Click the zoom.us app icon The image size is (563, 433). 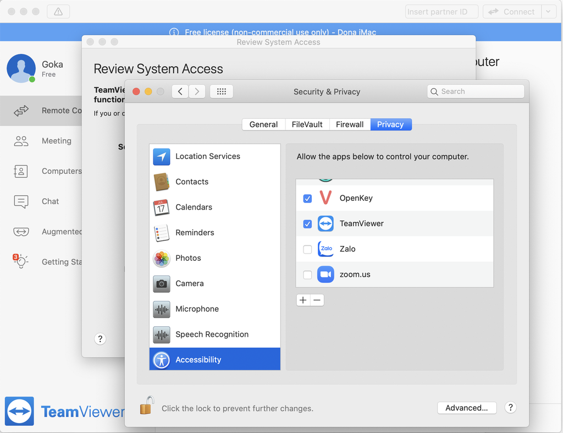(325, 275)
